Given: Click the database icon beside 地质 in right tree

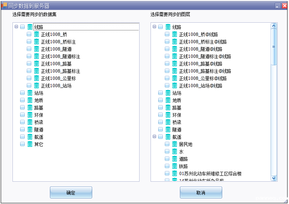Looking at the screenshot, I should 168,100.
